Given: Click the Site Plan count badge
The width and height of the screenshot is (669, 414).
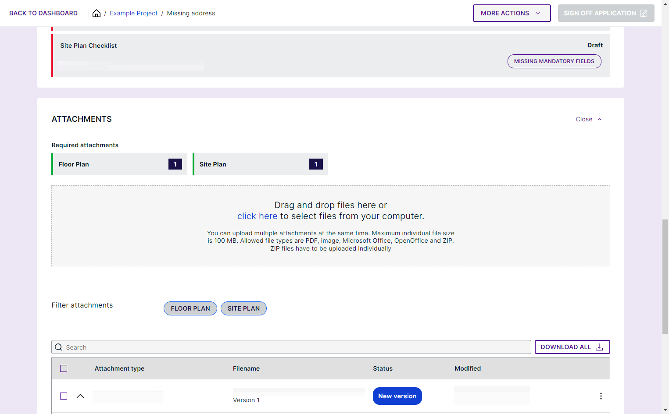Looking at the screenshot, I should click(x=316, y=164).
